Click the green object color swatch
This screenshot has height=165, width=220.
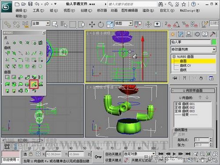(x=214, y=42)
